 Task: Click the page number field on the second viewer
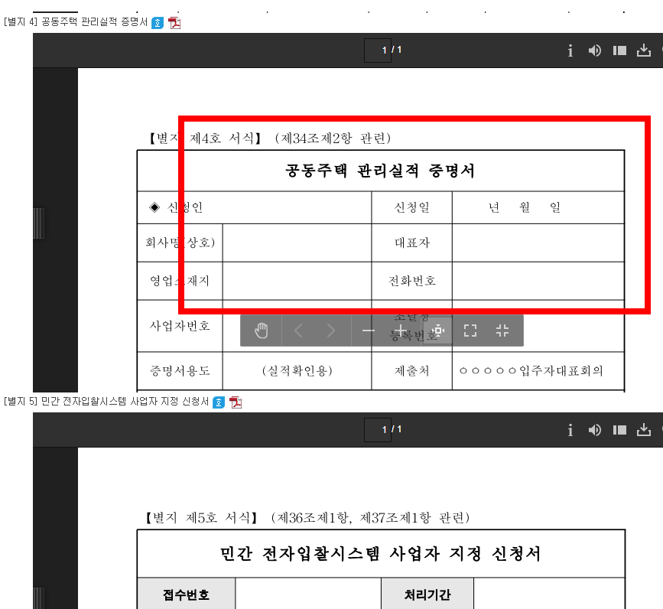(x=377, y=429)
